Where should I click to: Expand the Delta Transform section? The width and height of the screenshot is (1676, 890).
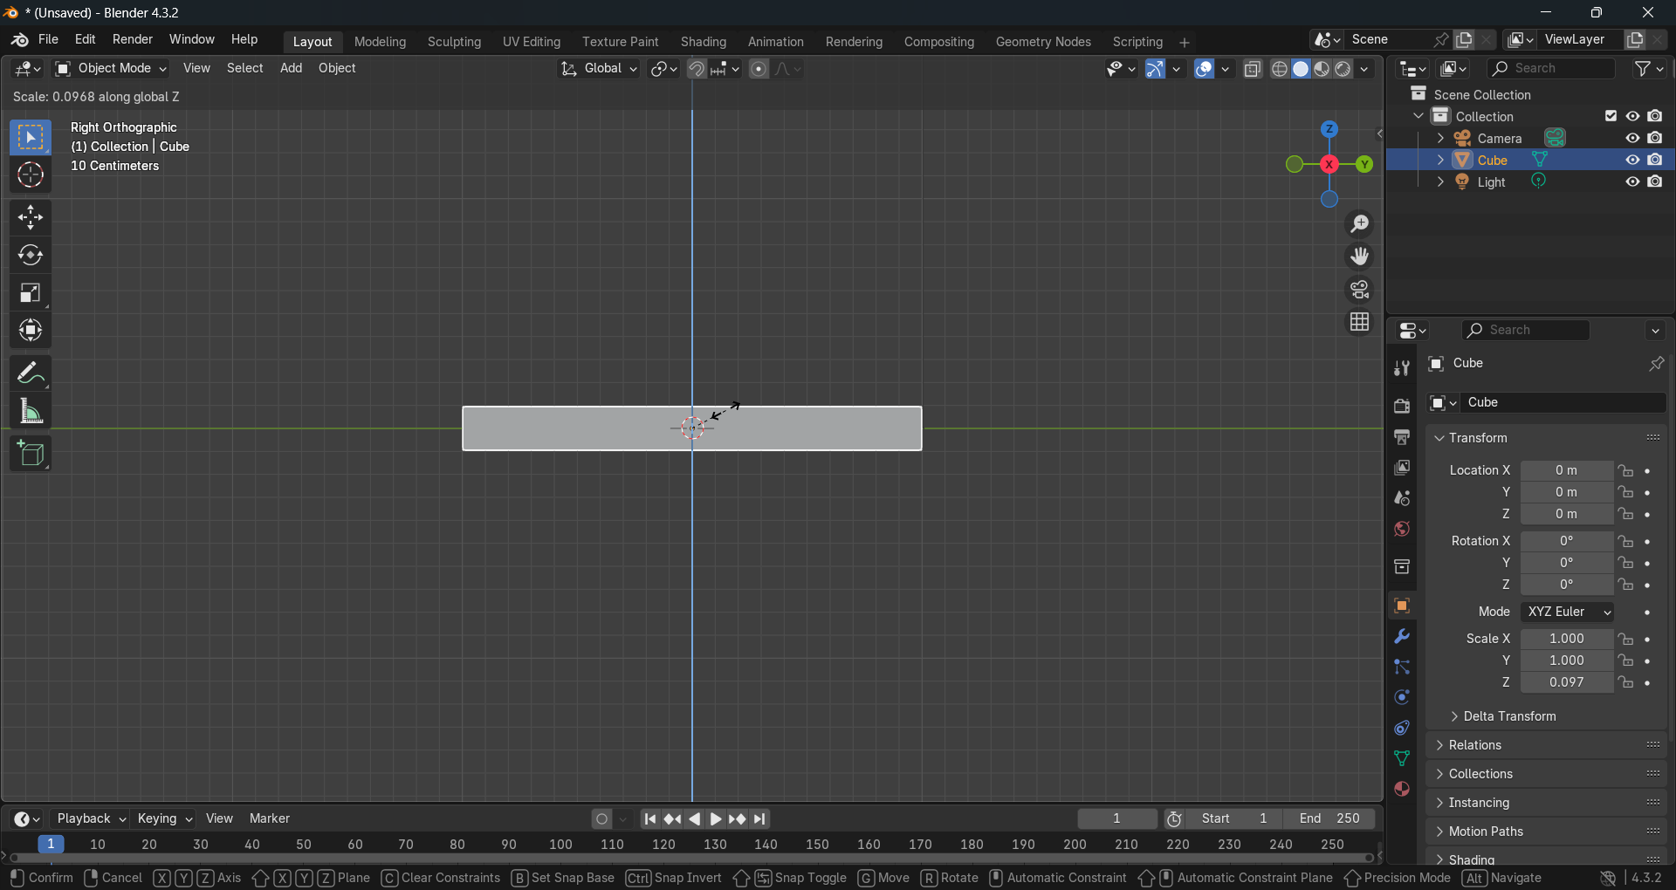[1508, 716]
